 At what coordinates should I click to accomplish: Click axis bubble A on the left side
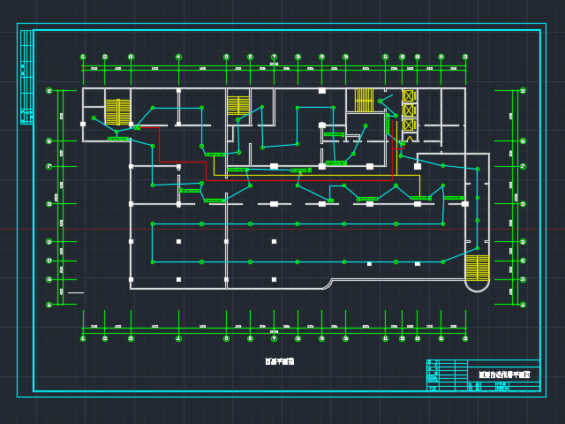[x=49, y=305]
